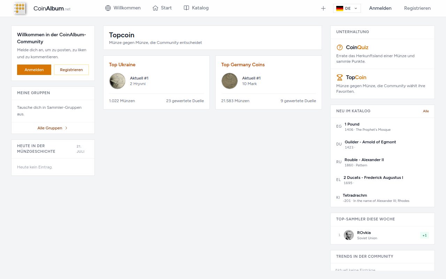
Task: Click the +1 badge next to ROvkia
Action: pos(424,235)
